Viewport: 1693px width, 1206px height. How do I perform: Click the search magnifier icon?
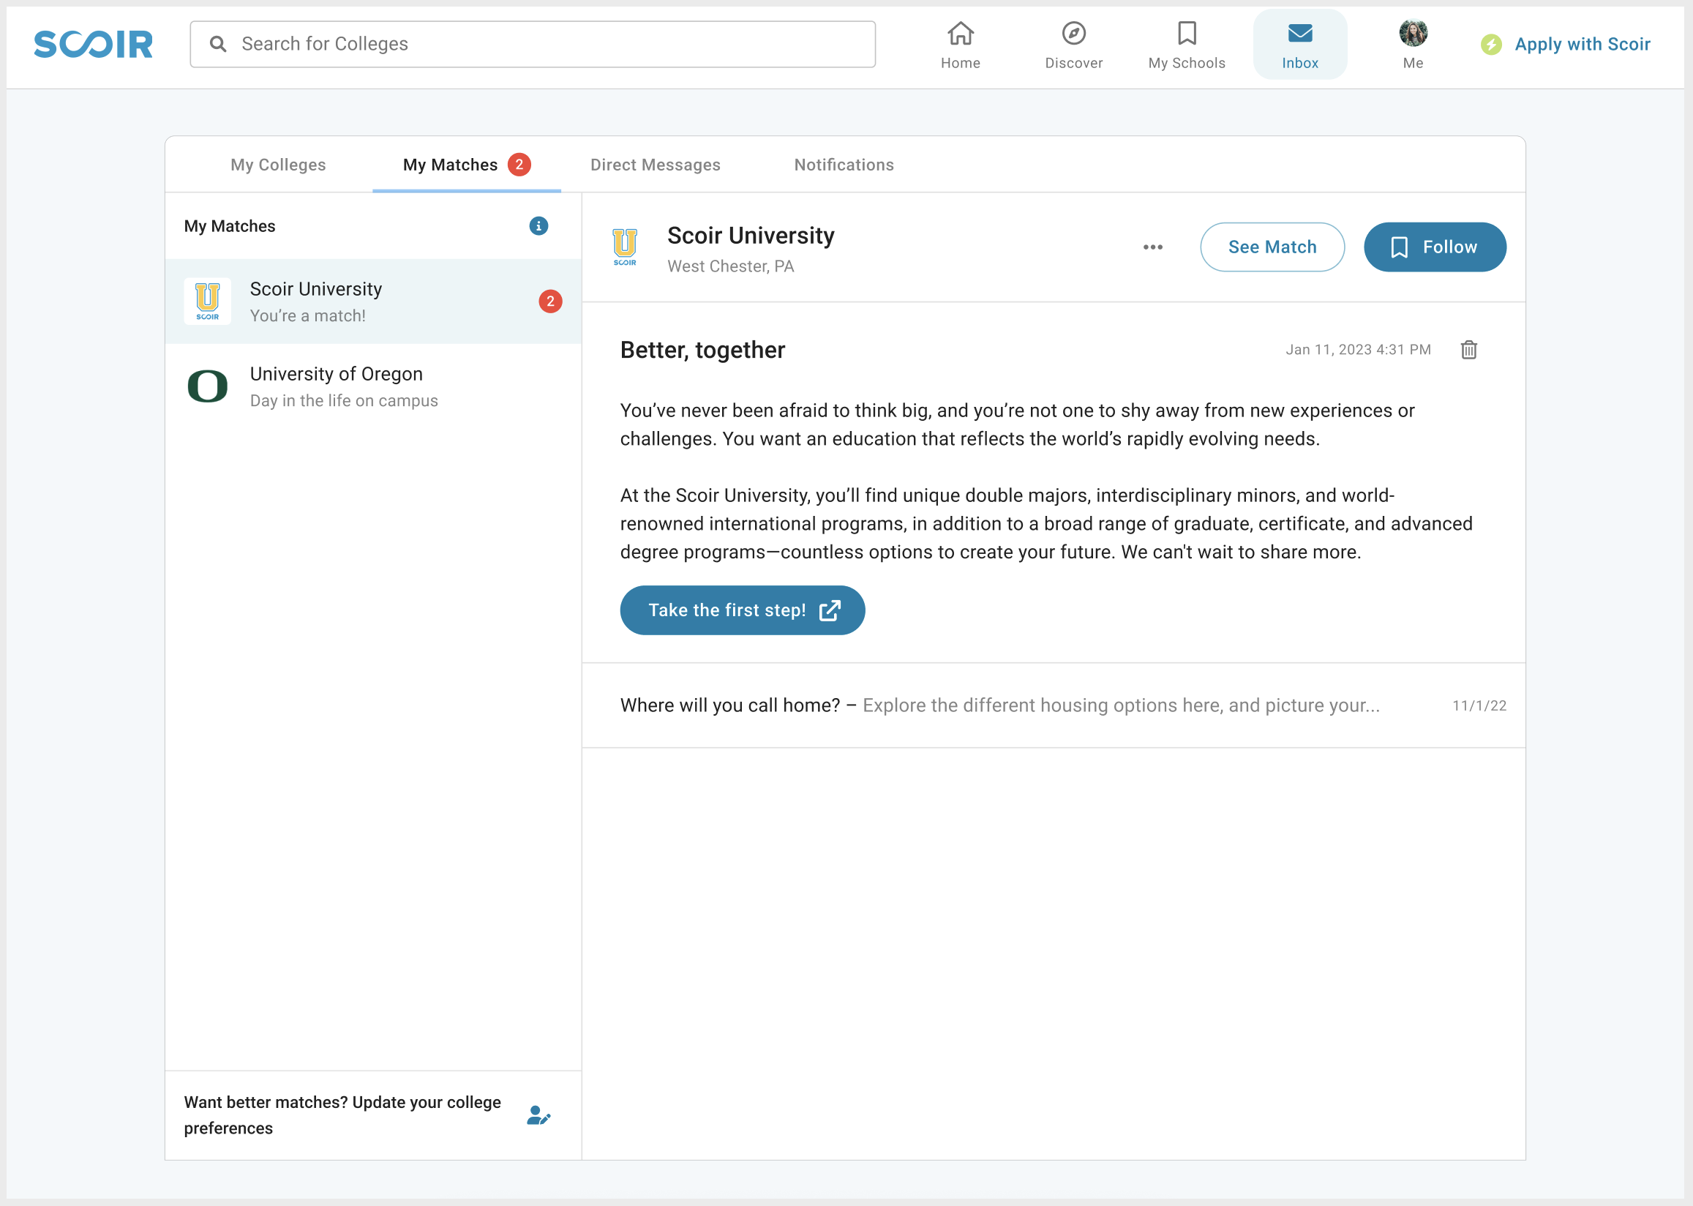pyautogui.click(x=217, y=44)
